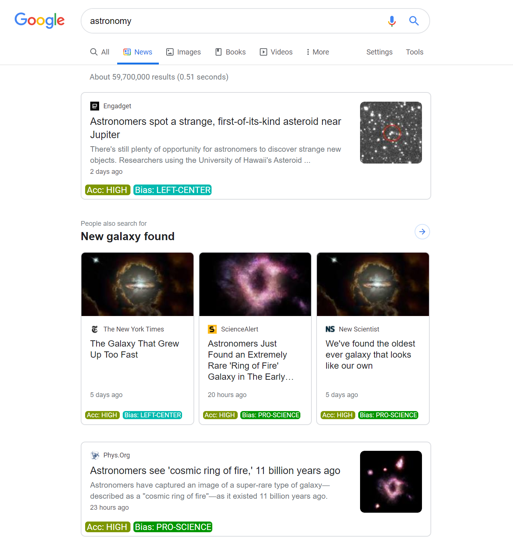
Task: Click the New Scientist NS favicon
Action: coord(330,329)
